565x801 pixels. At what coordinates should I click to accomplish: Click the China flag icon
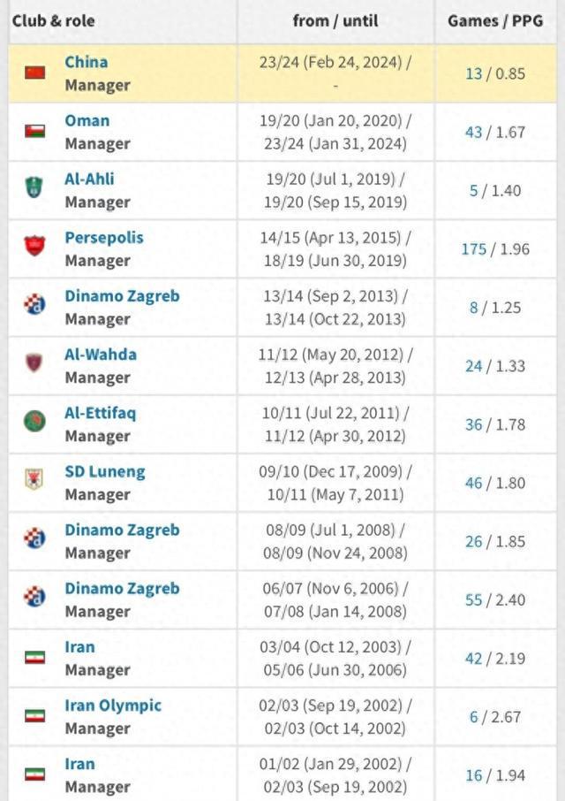[x=34, y=72]
